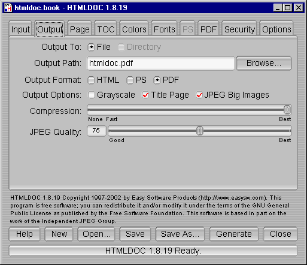Choose PS as the output format

click(130, 80)
